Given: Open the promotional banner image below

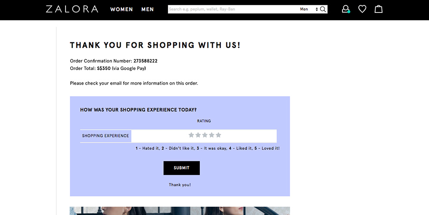Looking at the screenshot, I should (180, 211).
